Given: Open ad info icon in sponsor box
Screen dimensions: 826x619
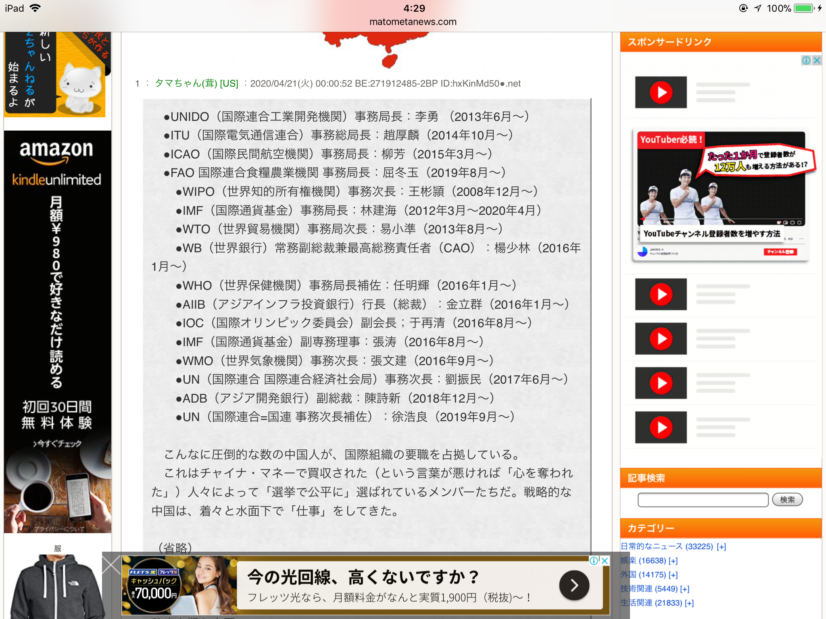Looking at the screenshot, I should 806,60.
